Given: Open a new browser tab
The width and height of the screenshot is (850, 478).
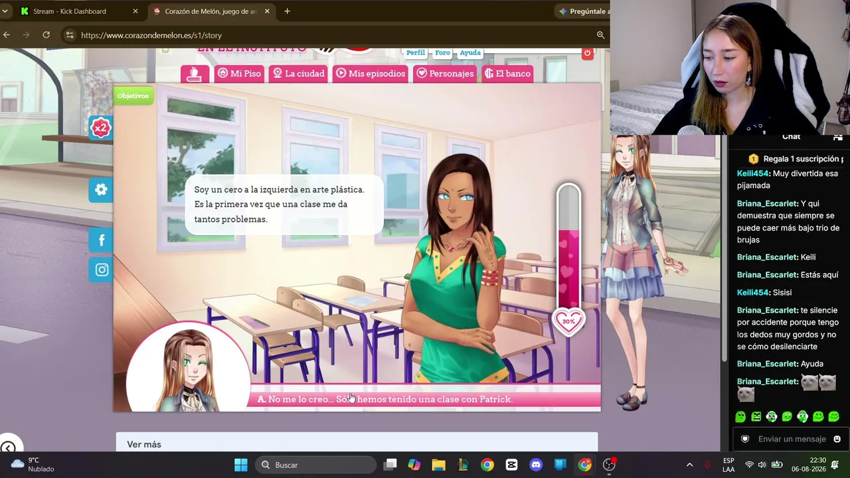Looking at the screenshot, I should 287,11.
